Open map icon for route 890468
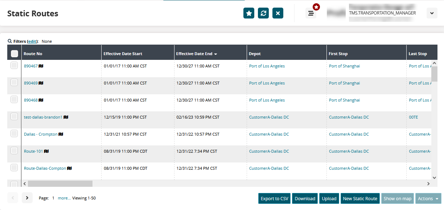The image size is (444, 210). (x=41, y=100)
